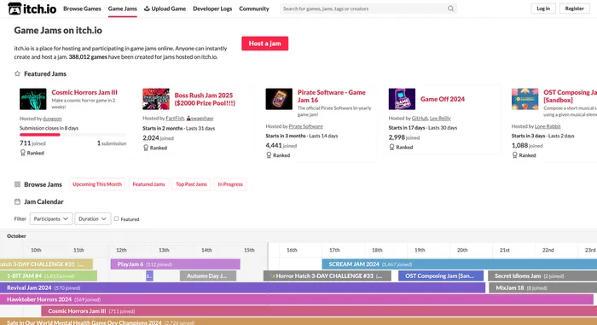Open Safe In Our World calendar bar
597x325 pixels.
[298, 322]
